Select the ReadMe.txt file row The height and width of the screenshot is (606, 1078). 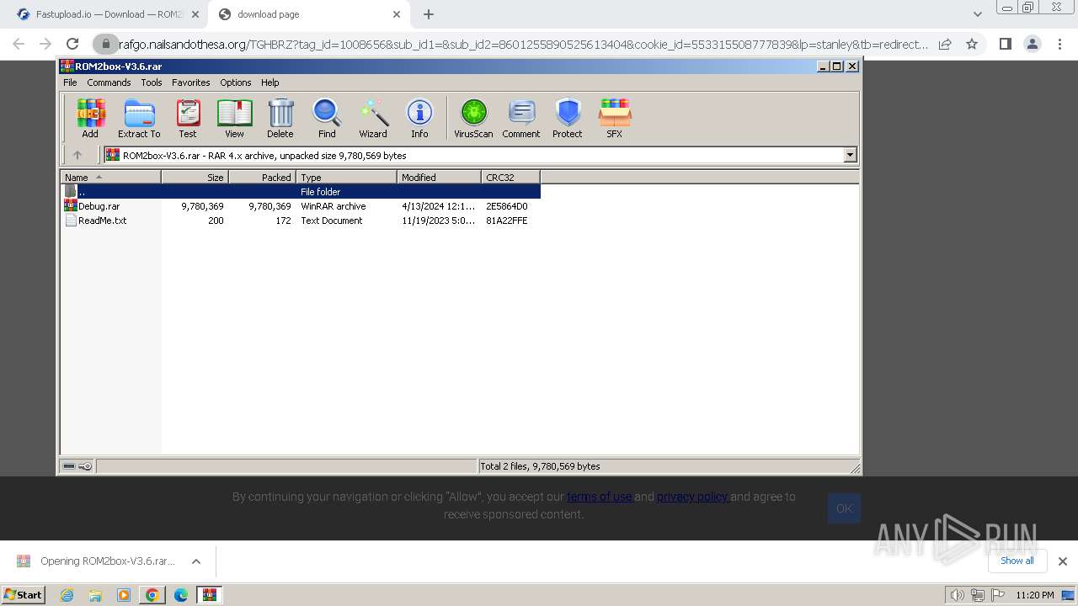click(301, 221)
